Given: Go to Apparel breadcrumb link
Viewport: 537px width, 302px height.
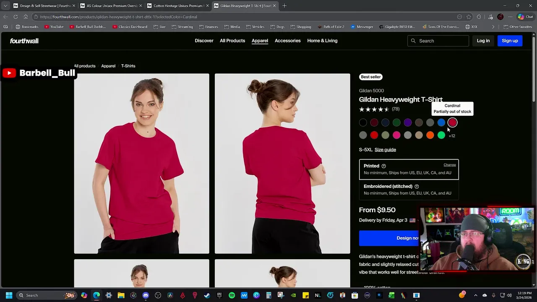Looking at the screenshot, I should [x=108, y=66].
